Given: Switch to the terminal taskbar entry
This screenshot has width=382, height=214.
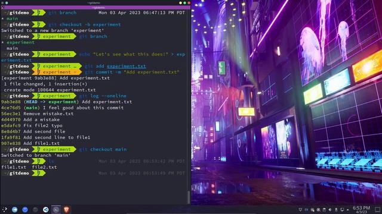Looking at the screenshot, I should click(56, 210).
